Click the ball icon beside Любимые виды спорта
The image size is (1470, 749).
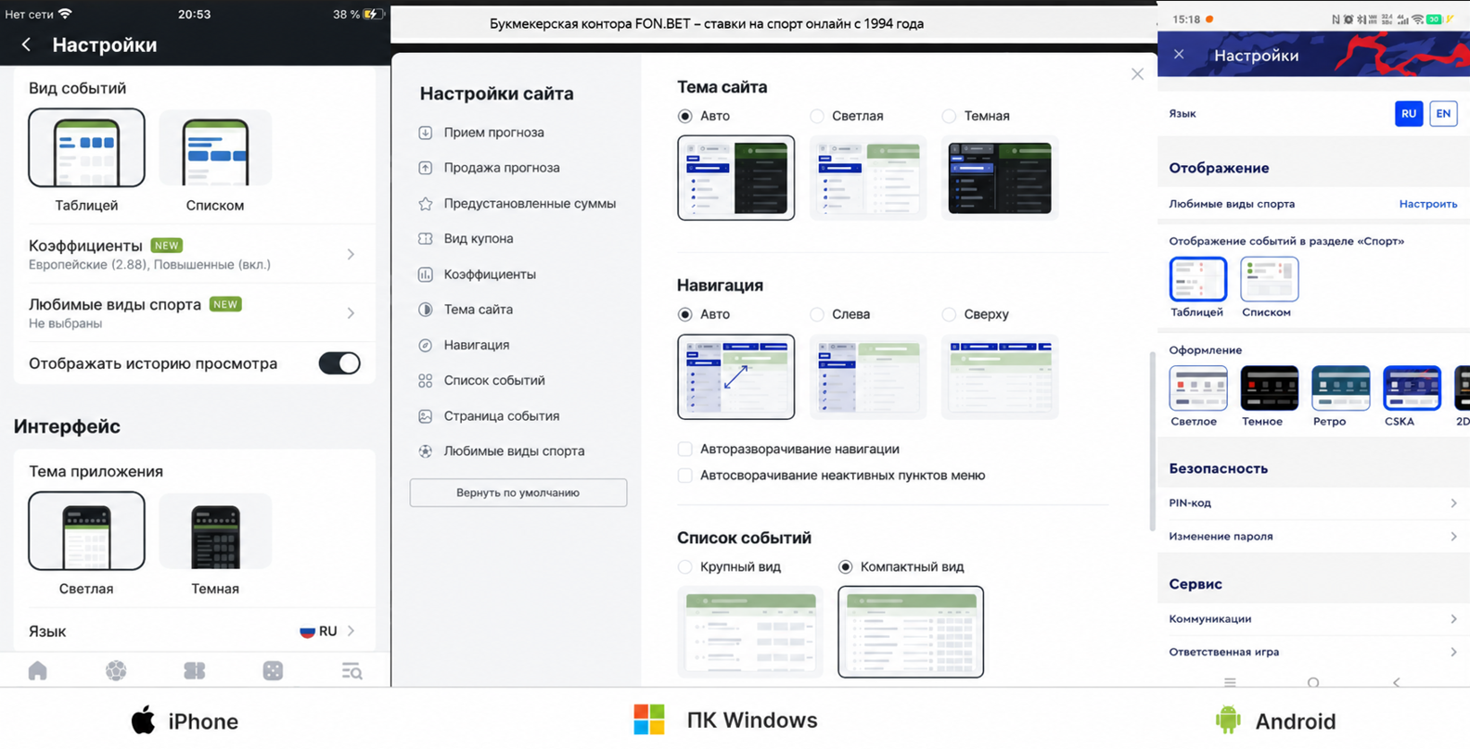point(426,451)
